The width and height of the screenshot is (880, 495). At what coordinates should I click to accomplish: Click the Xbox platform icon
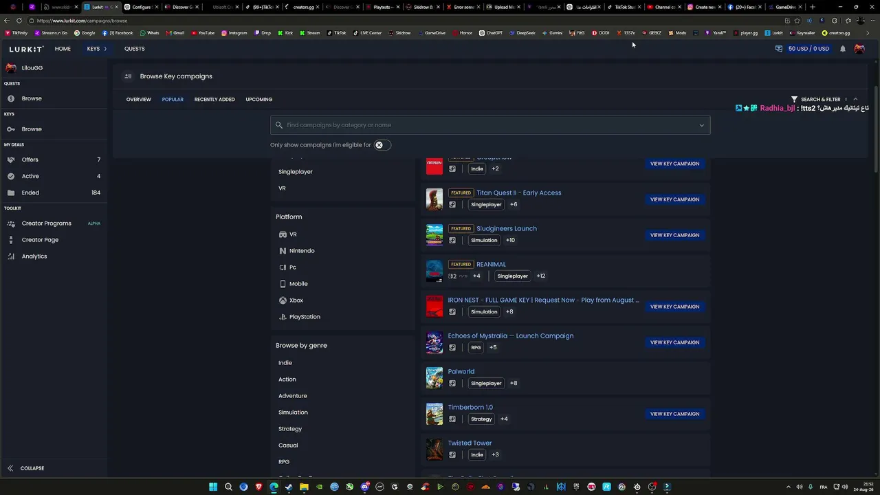283,300
